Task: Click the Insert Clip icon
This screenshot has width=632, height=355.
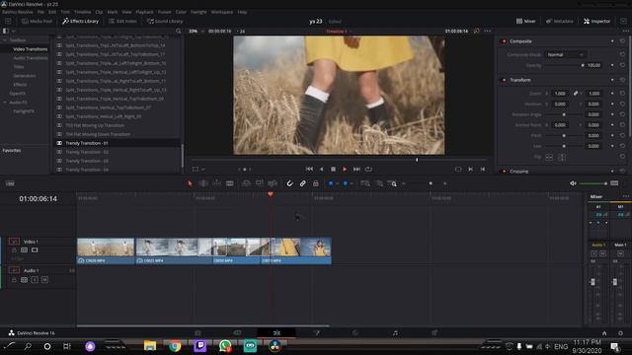Action: [246, 183]
